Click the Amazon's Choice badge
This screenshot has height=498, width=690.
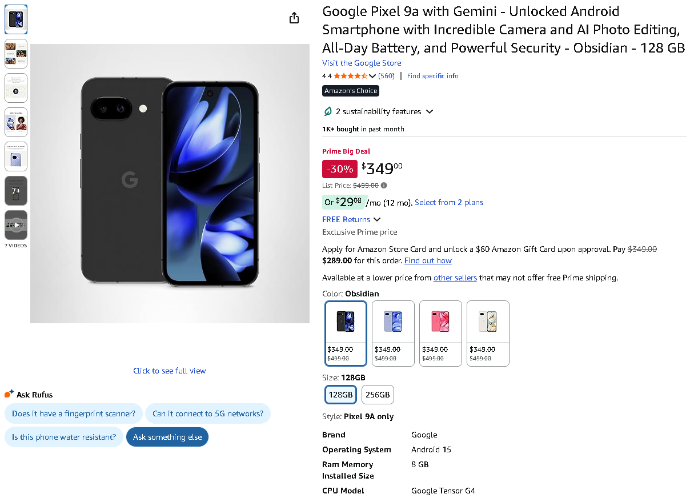pyautogui.click(x=350, y=90)
